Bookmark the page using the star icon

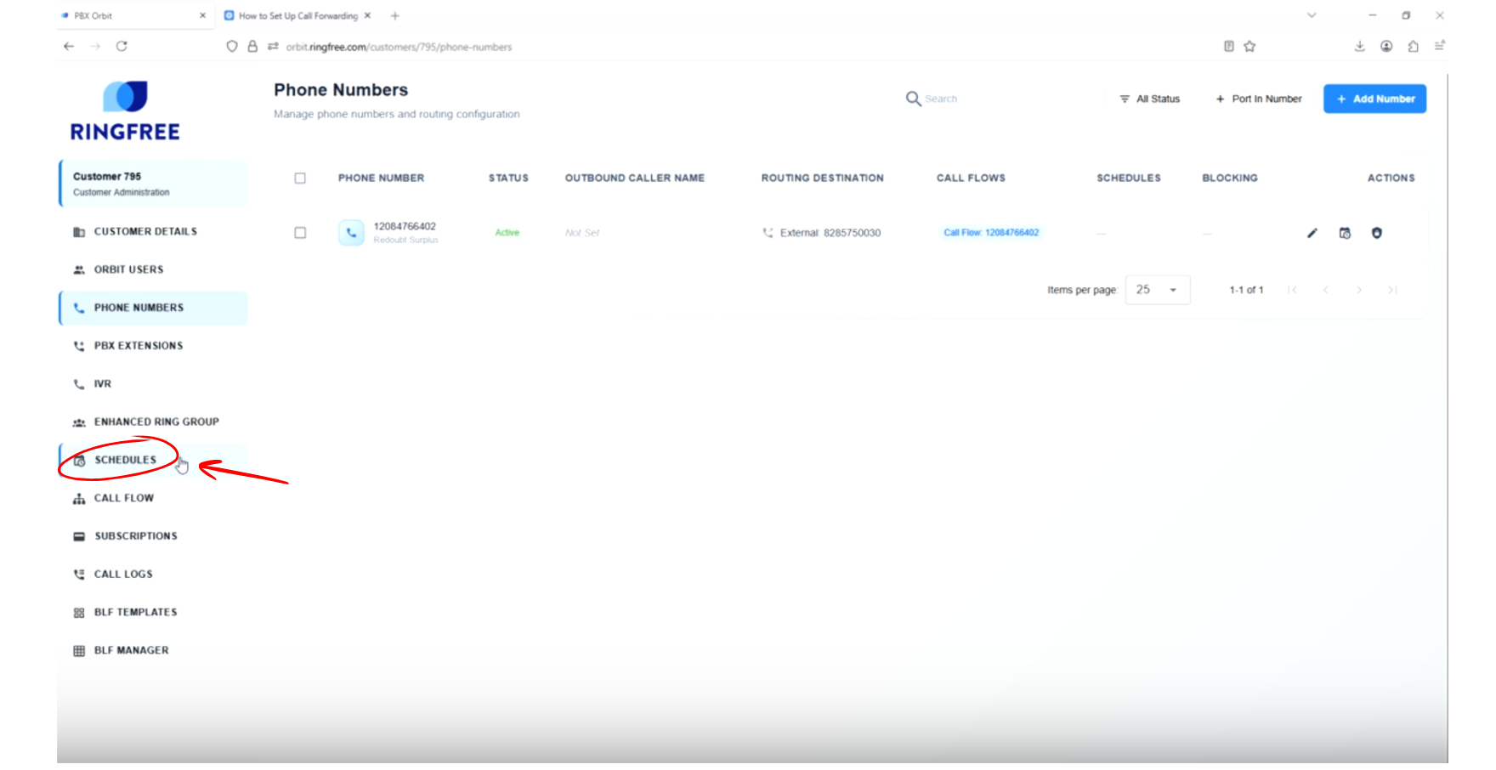click(x=1249, y=47)
